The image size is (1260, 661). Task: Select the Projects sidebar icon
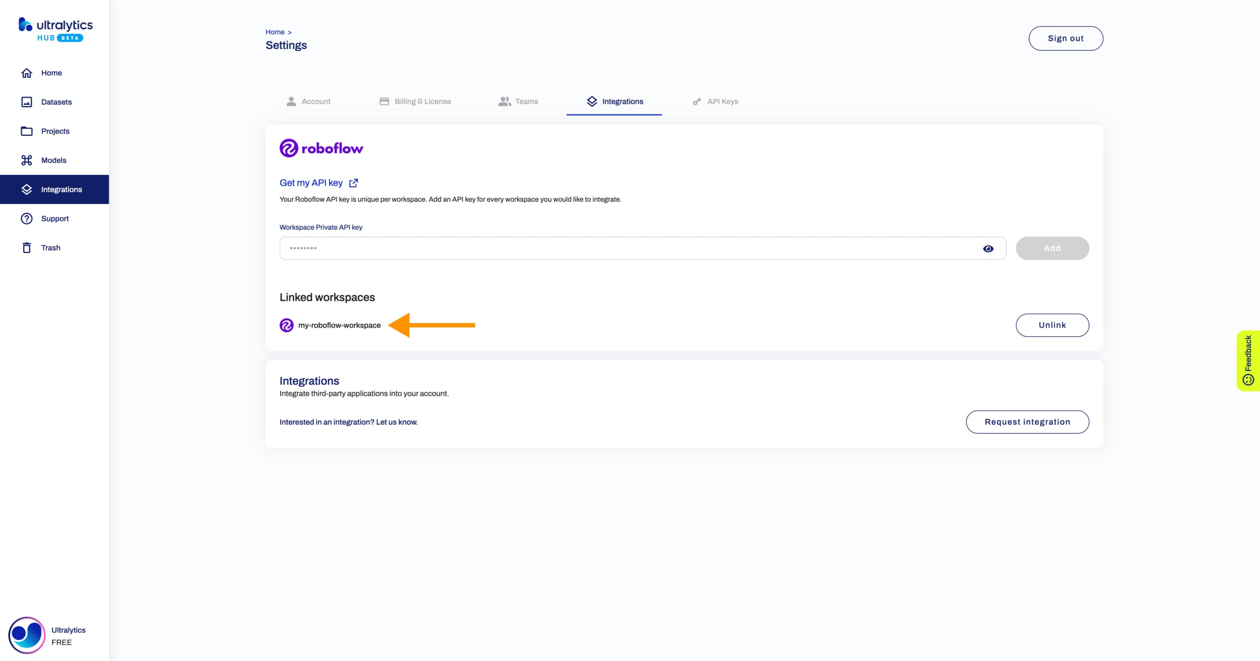tap(26, 131)
